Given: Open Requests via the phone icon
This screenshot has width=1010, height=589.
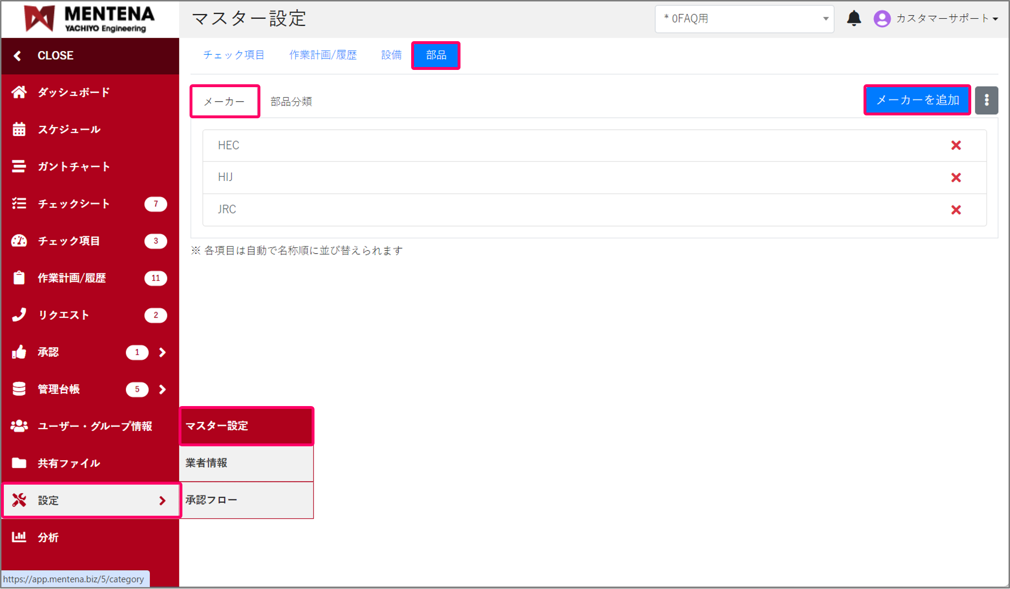Looking at the screenshot, I should tap(19, 315).
